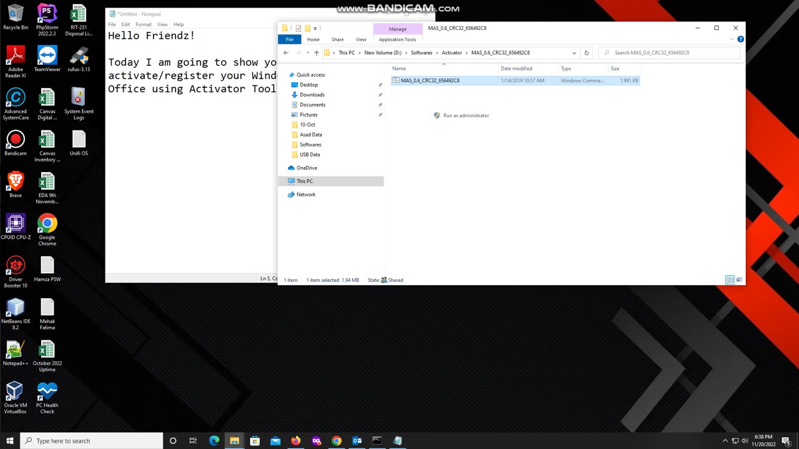Open the View ribbon tab in Explorer
Viewport: 799px width, 449px height.
[x=361, y=39]
